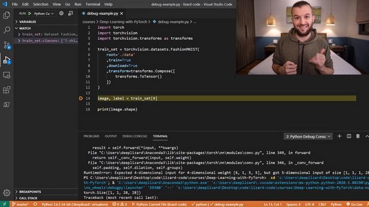Image resolution: width=369 pixels, height=207 pixels.
Task: Open the terminal icon in activity bar
Action: click(6, 105)
